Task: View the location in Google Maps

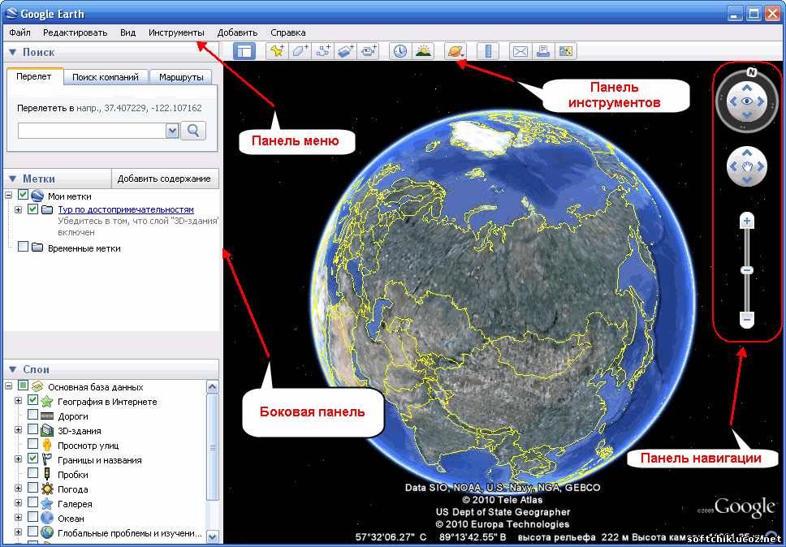Action: click(565, 51)
